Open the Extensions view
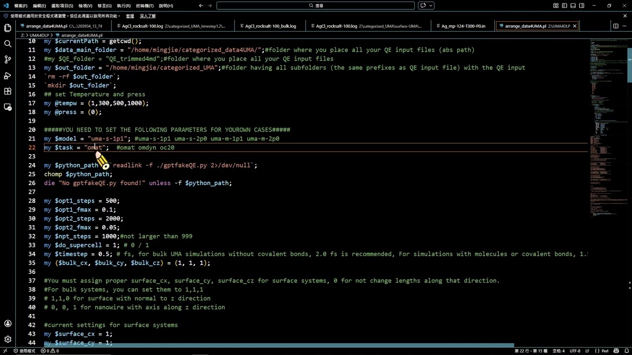The image size is (632, 355). (x=7, y=91)
